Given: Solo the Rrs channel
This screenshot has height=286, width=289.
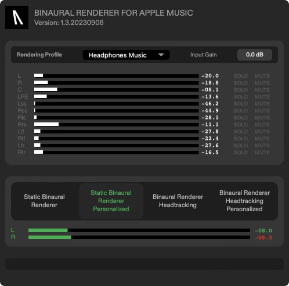Looking at the screenshot, I should (241, 125).
